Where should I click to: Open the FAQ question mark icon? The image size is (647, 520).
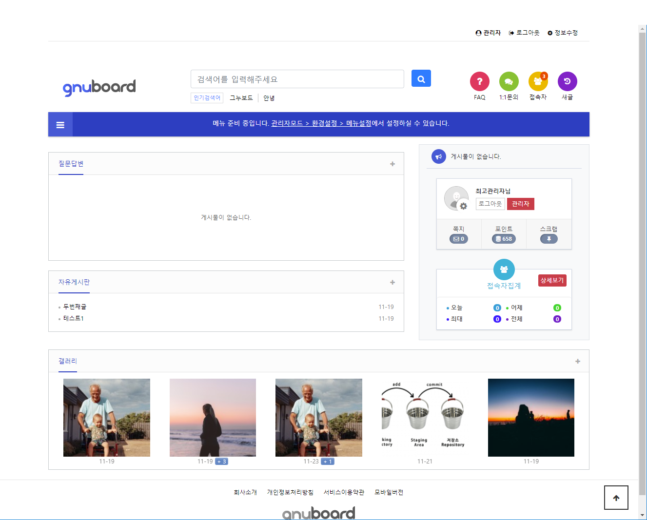479,81
